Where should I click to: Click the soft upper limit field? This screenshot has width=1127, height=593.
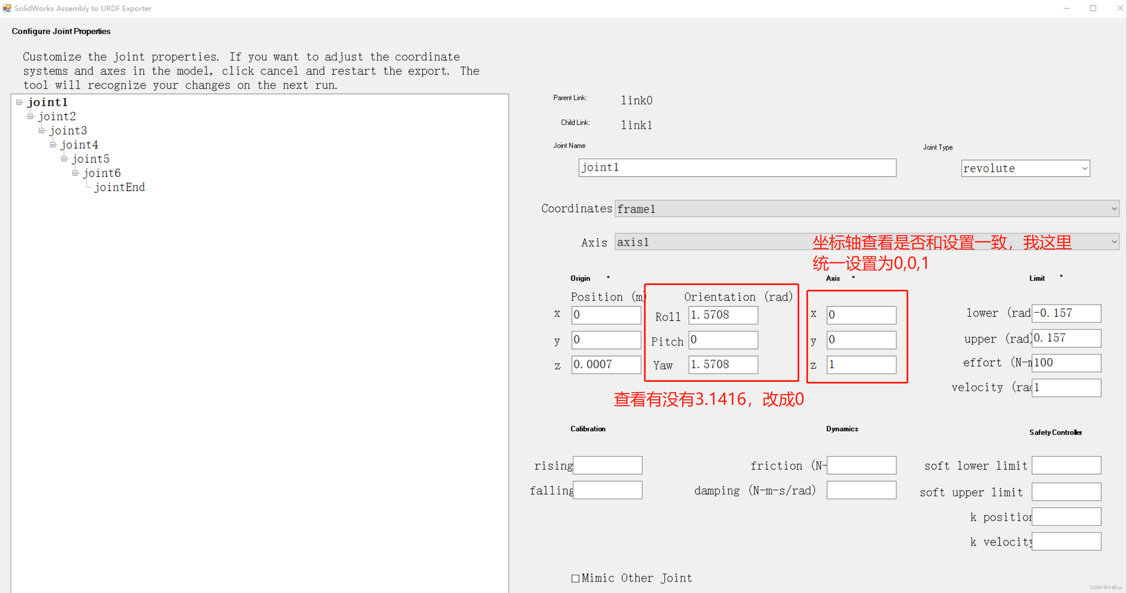click(1066, 491)
